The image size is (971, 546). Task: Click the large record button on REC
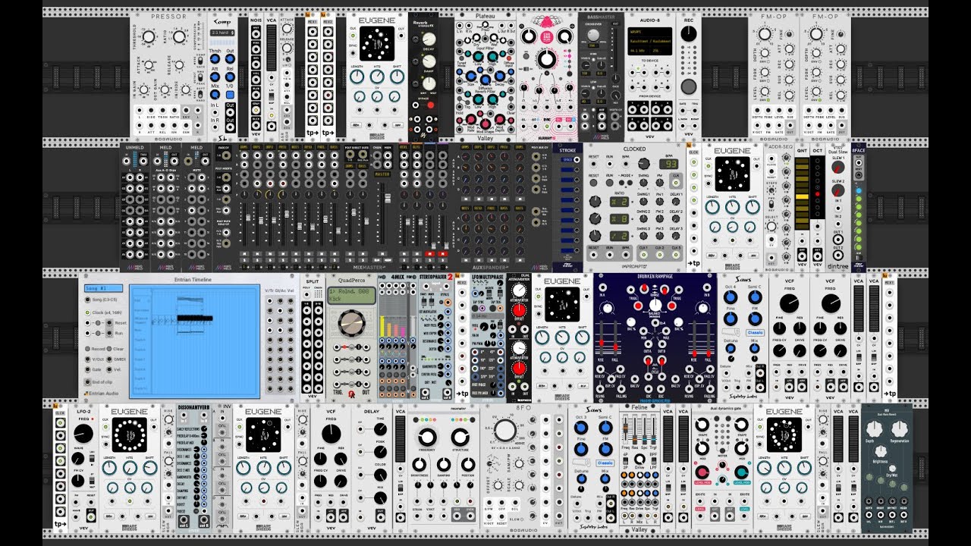tap(689, 86)
